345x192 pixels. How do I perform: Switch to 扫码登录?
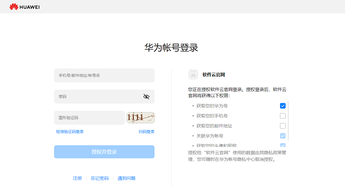pos(147,132)
